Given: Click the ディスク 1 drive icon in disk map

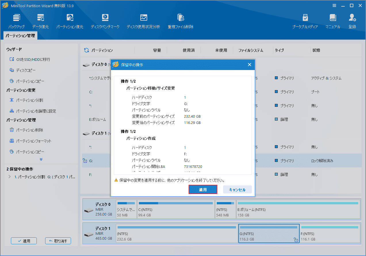Looking at the screenshot, I should click(x=89, y=234).
